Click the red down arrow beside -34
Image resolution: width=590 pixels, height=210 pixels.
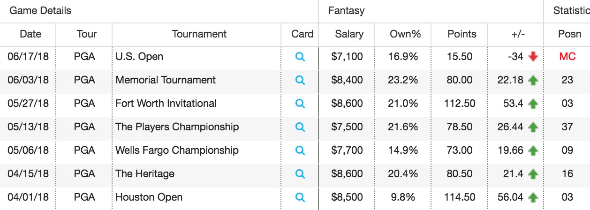pos(533,57)
